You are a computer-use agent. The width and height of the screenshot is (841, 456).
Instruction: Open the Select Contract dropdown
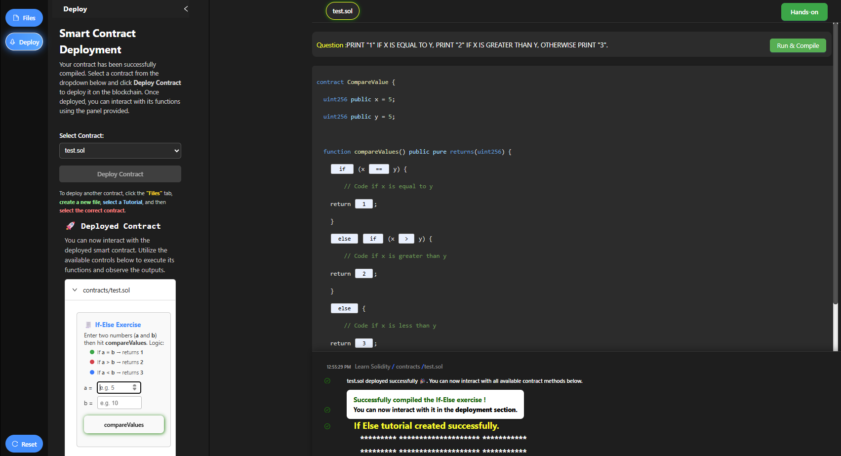coord(120,151)
